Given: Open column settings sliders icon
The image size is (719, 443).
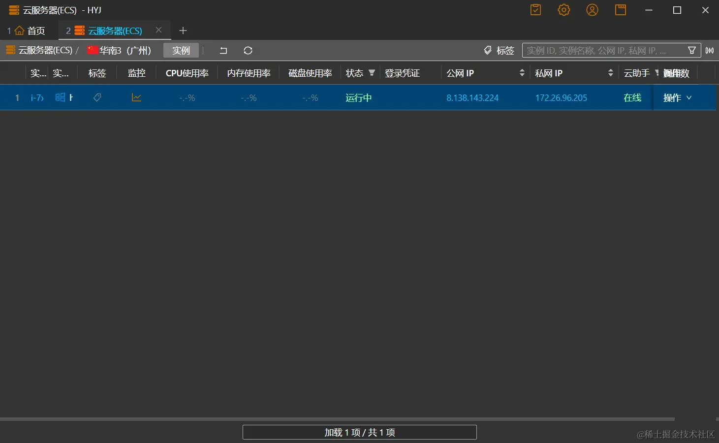Looking at the screenshot, I should point(710,50).
